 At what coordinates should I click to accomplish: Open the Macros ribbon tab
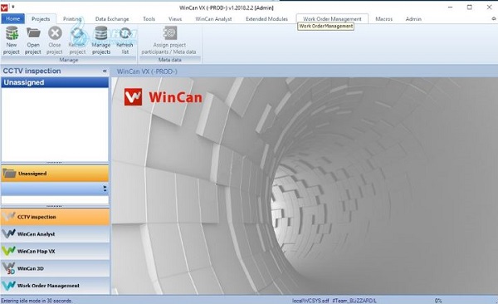[384, 19]
